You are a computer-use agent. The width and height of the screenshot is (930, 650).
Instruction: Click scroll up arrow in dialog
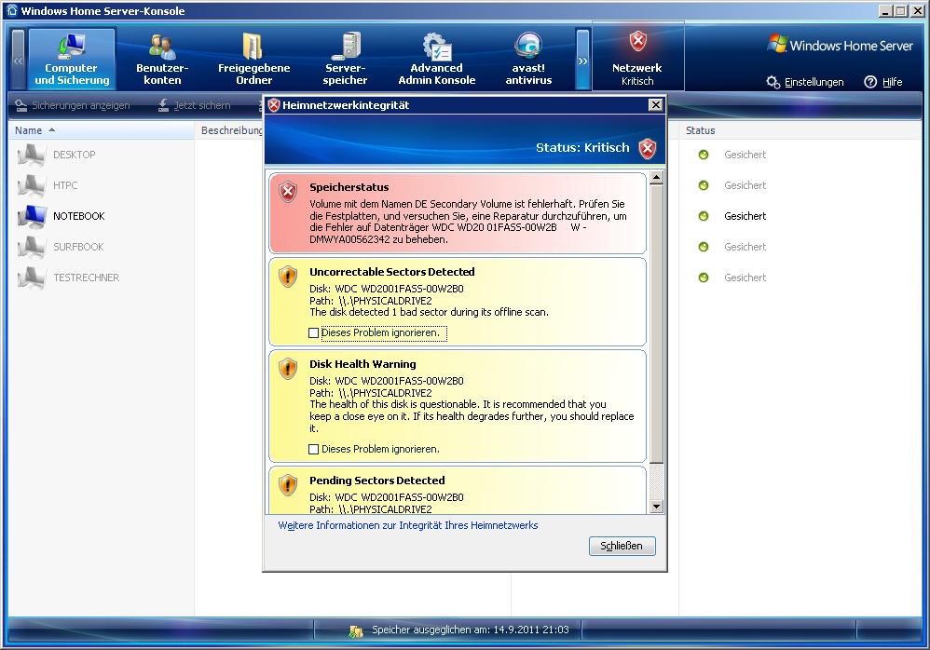point(656,177)
